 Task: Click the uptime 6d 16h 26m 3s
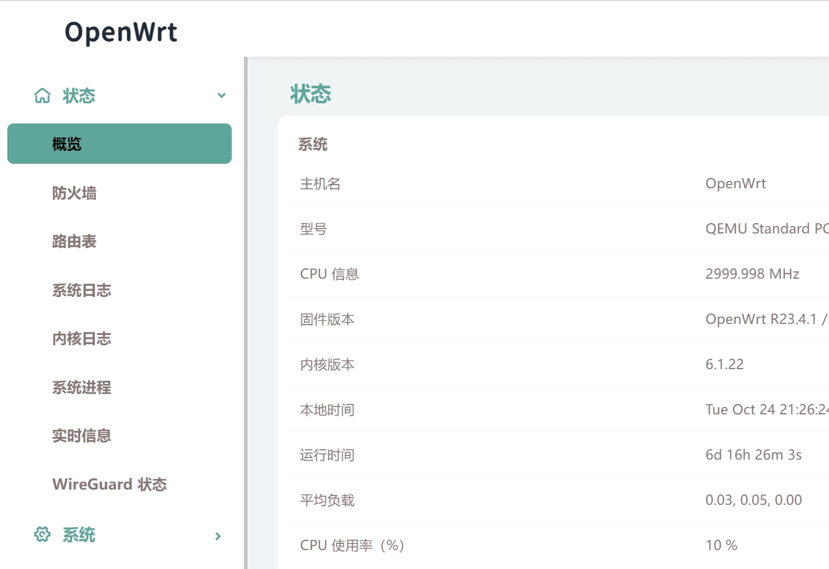[x=754, y=455]
